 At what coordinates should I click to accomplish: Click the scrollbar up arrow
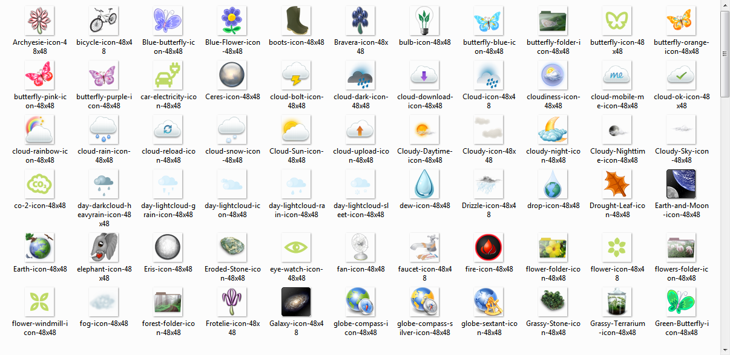point(725,5)
